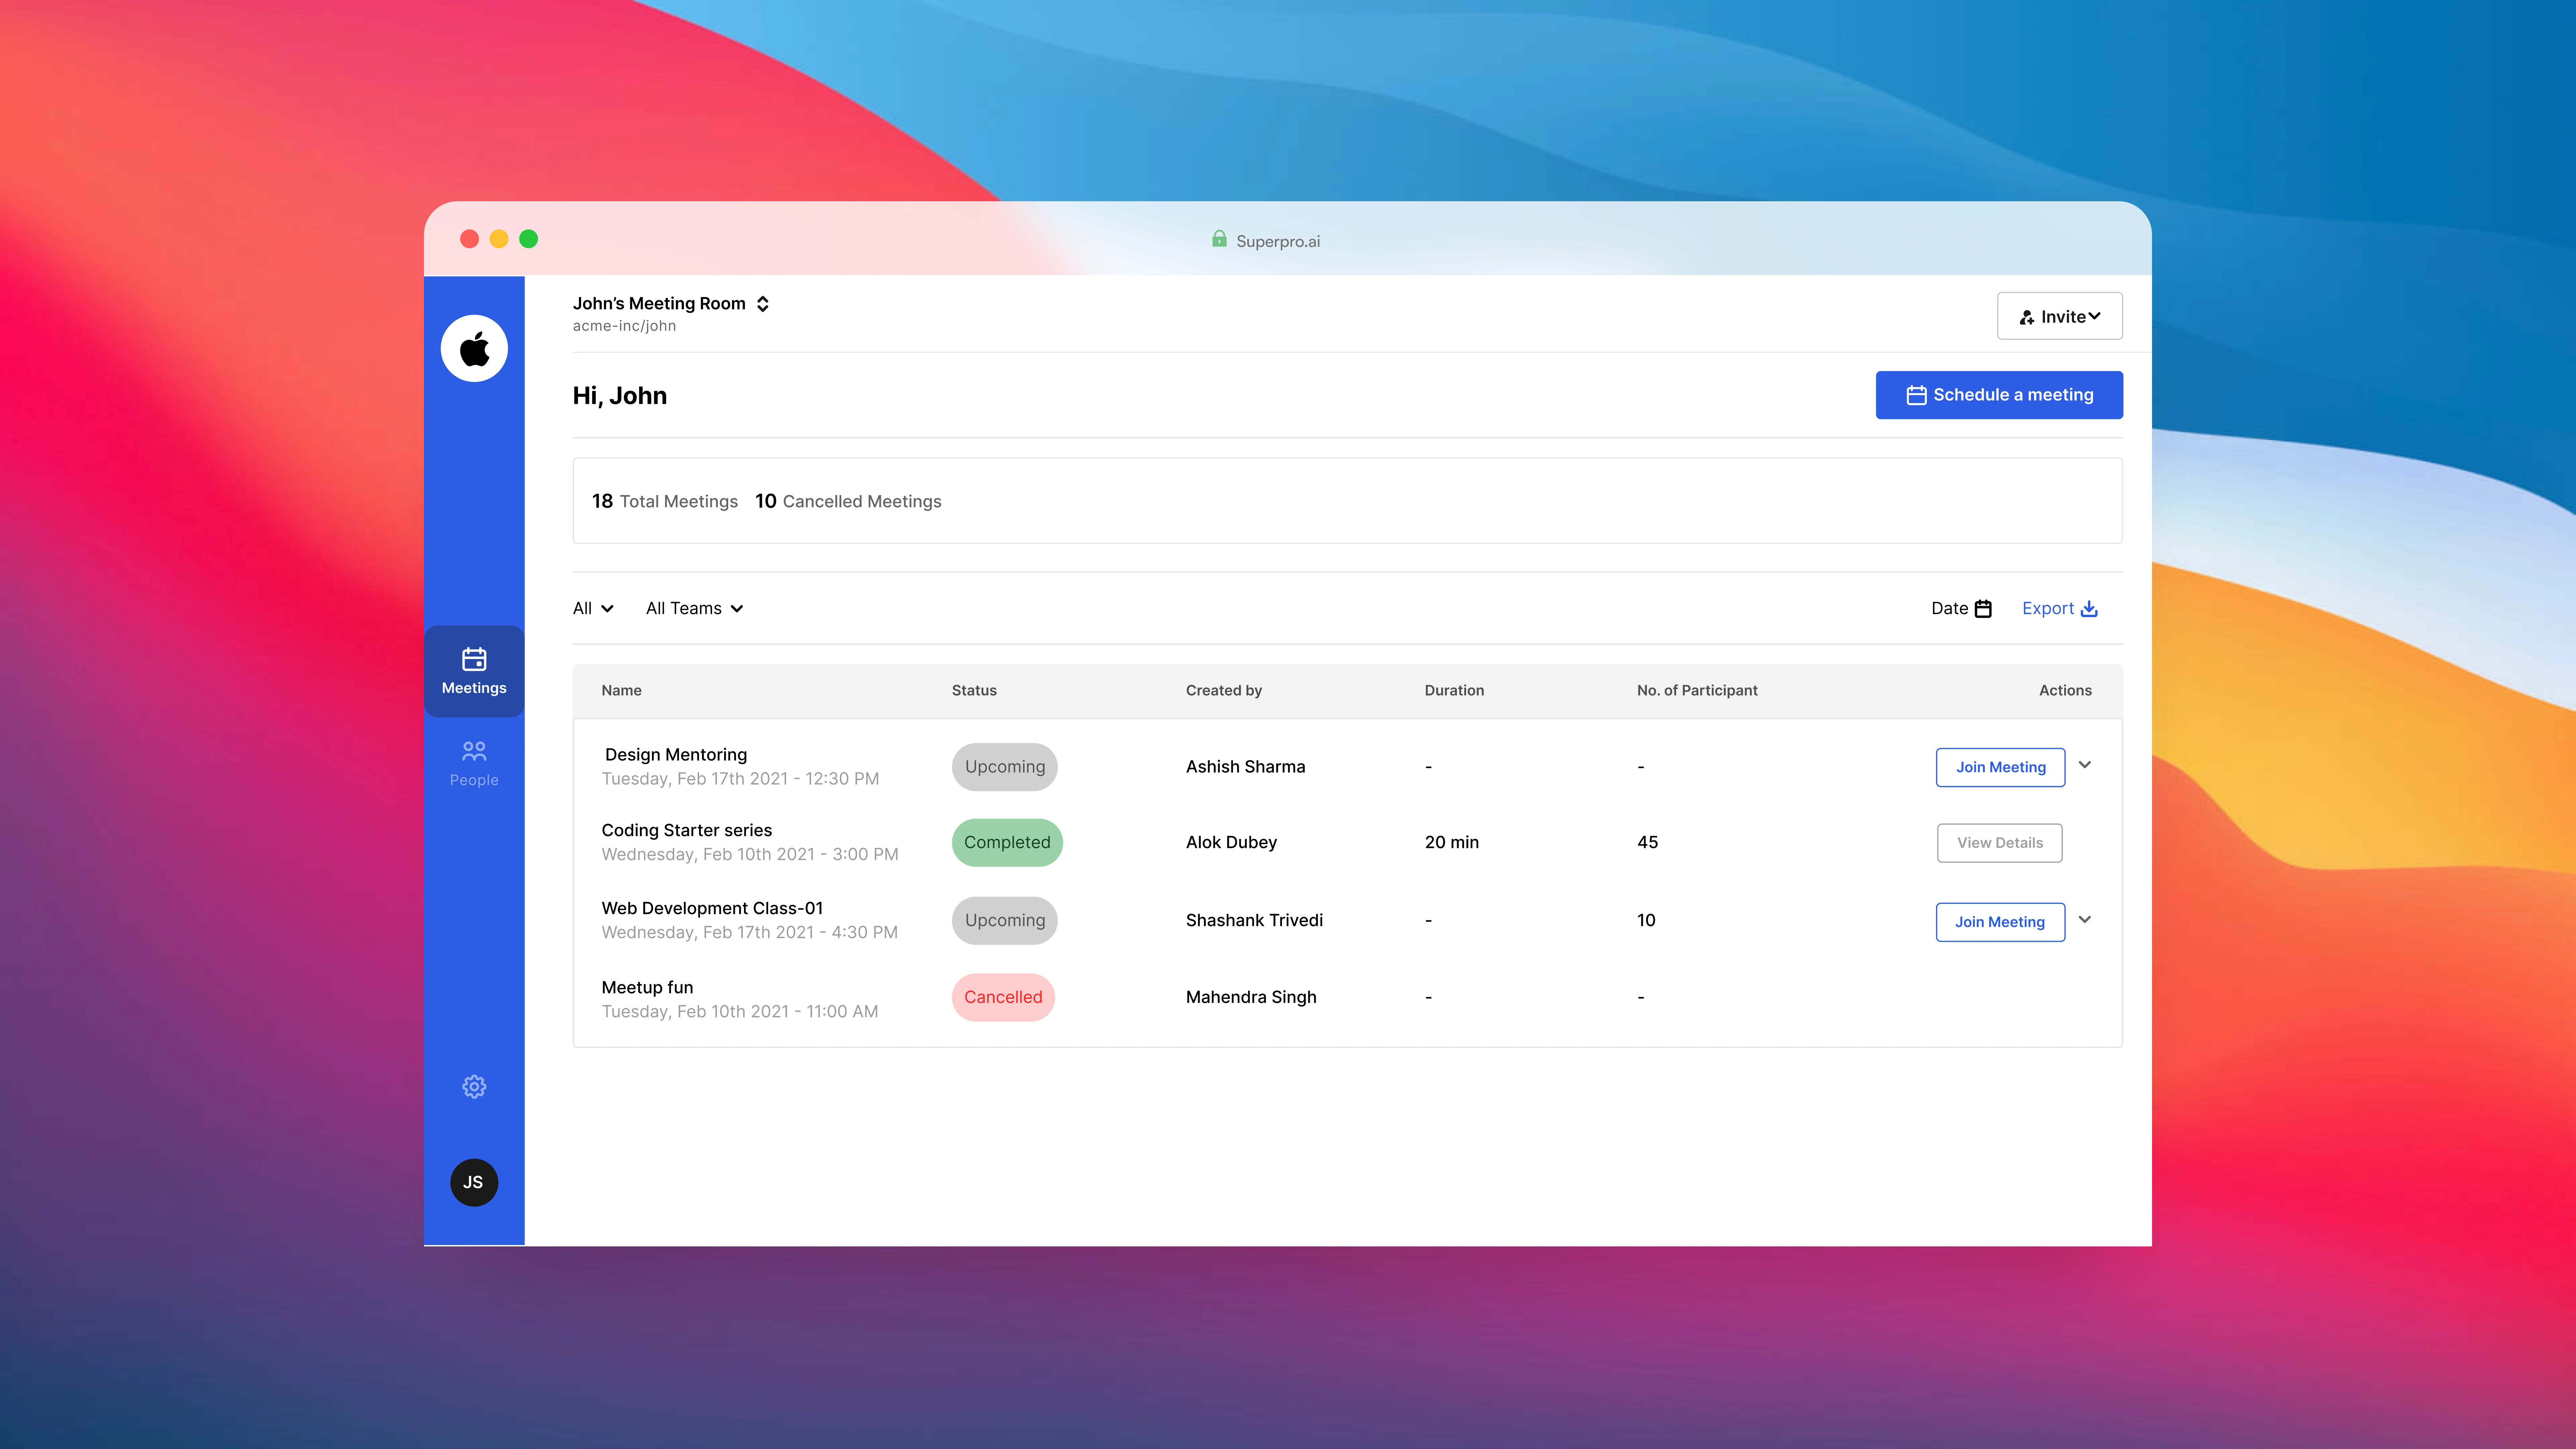
Task: Select Meetup fun meeting name
Action: (x=647, y=988)
